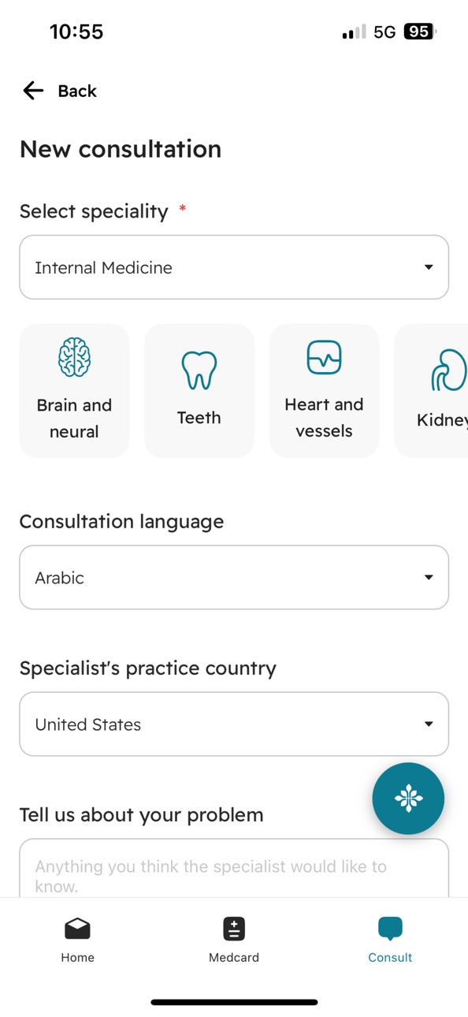
Task: Expand the Arabic consultation language dropdown
Action: (234, 577)
